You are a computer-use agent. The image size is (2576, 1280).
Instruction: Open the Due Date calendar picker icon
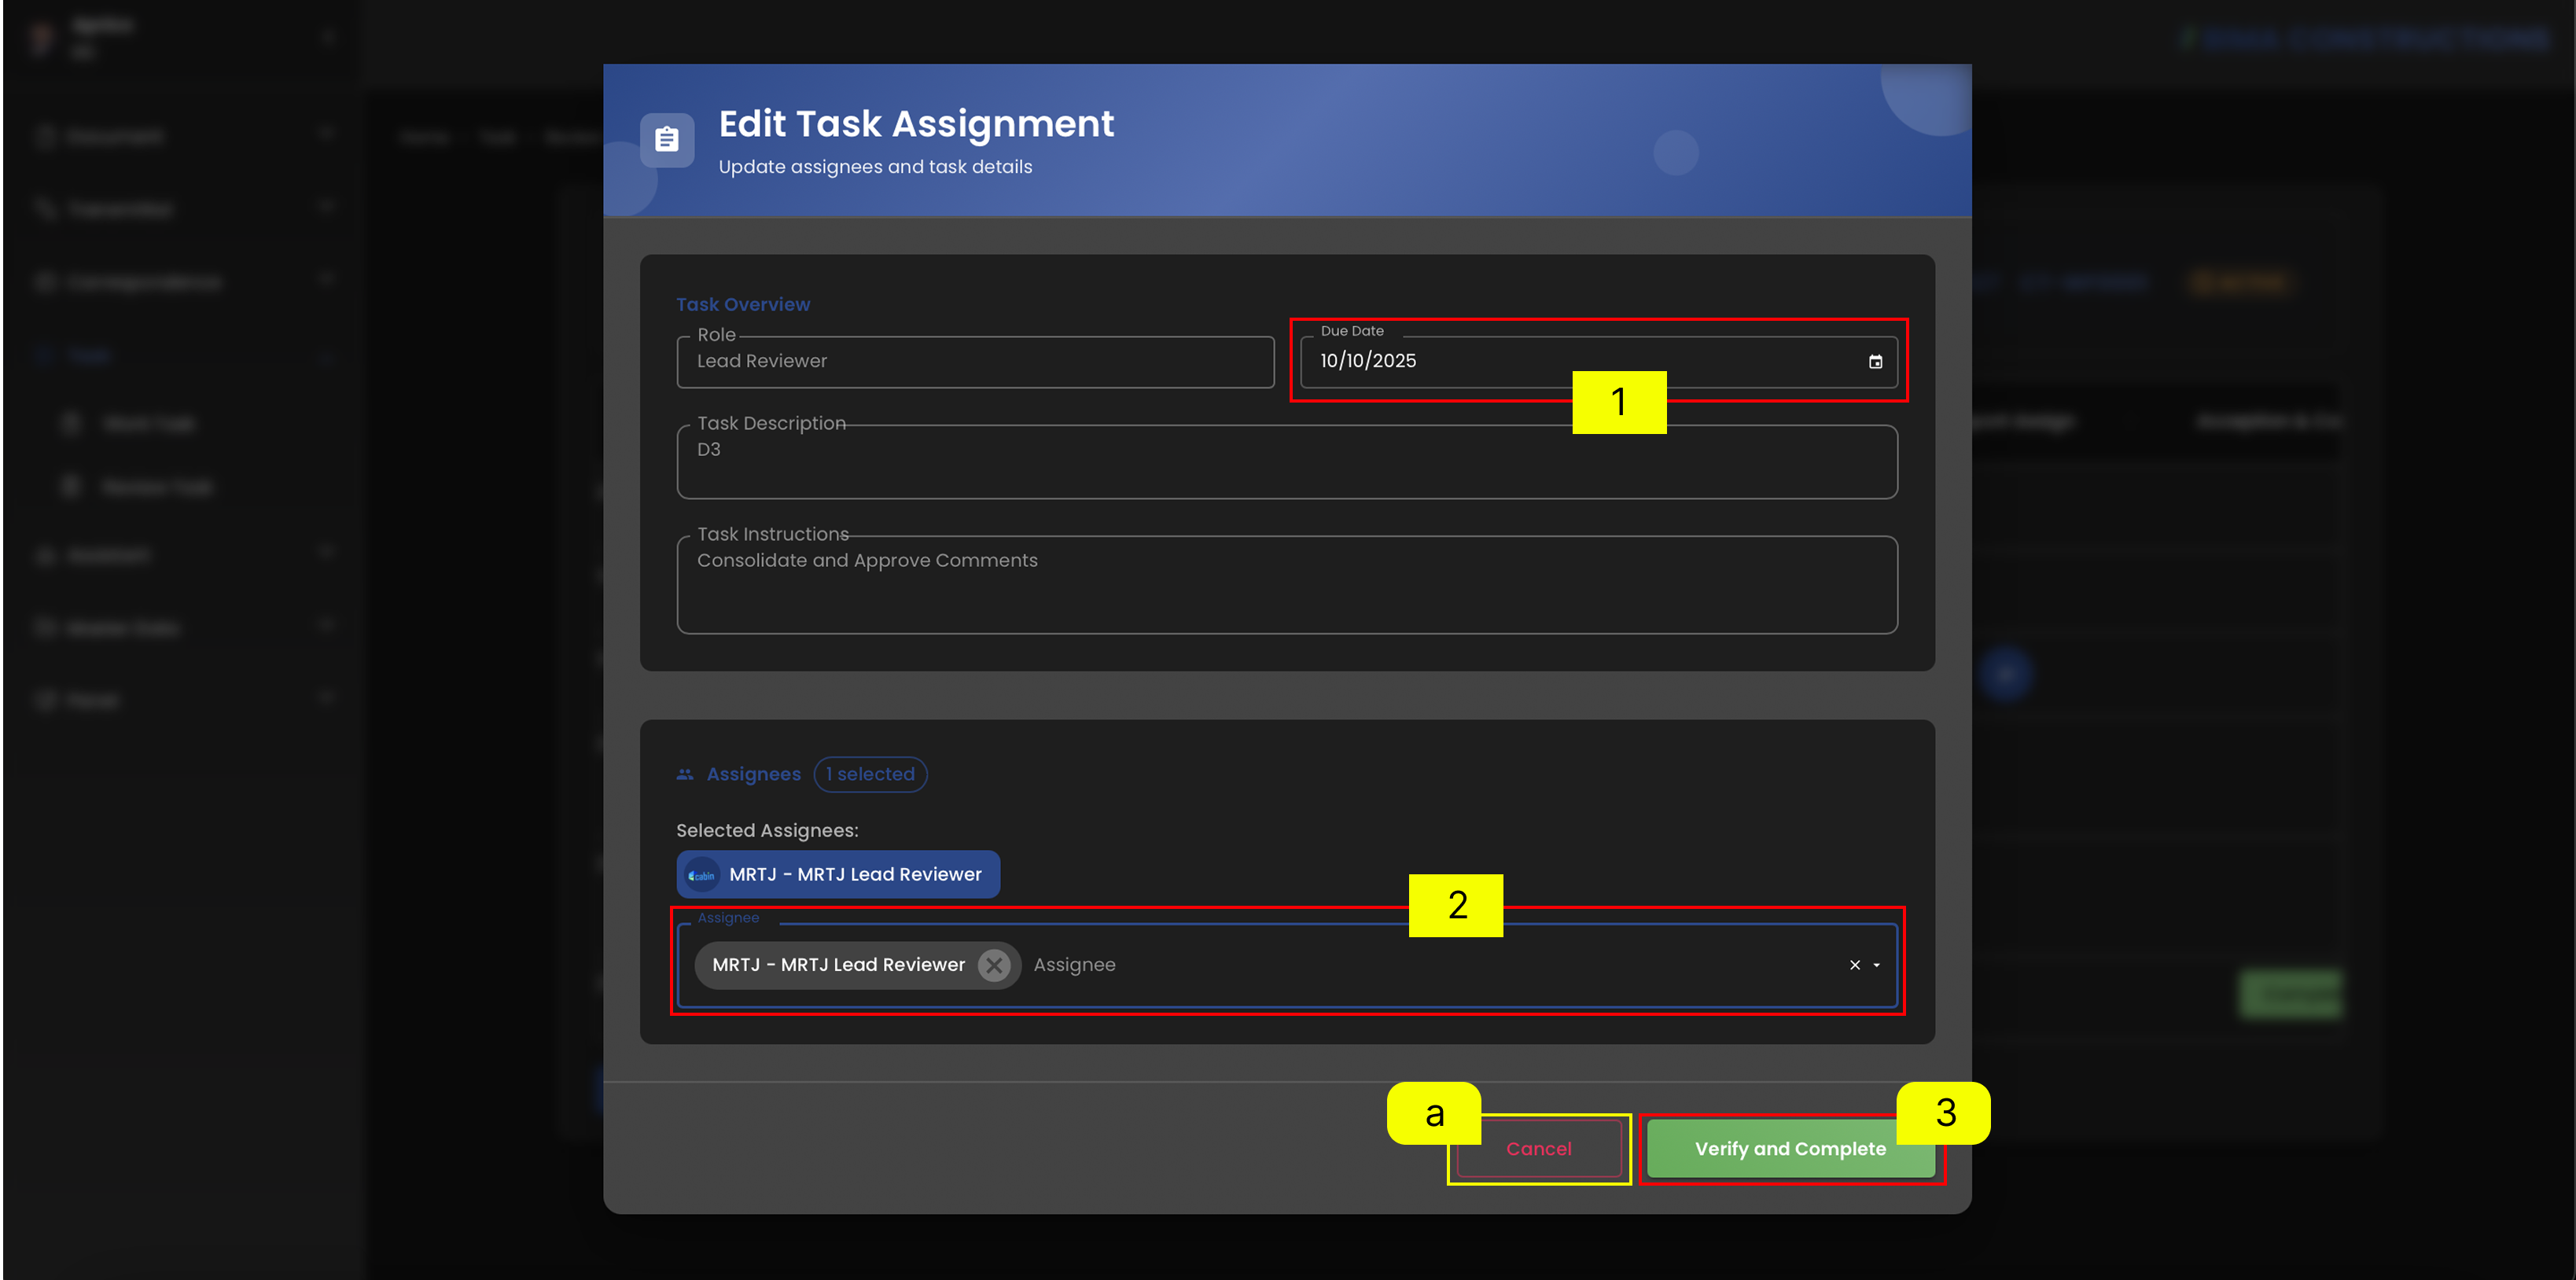pyautogui.click(x=1875, y=361)
